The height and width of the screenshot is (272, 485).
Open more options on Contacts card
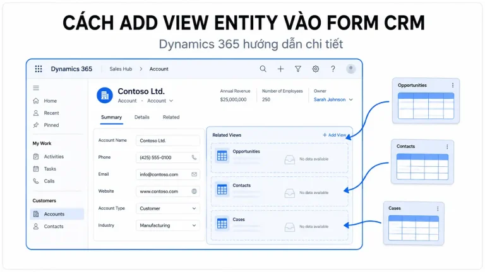point(447,147)
